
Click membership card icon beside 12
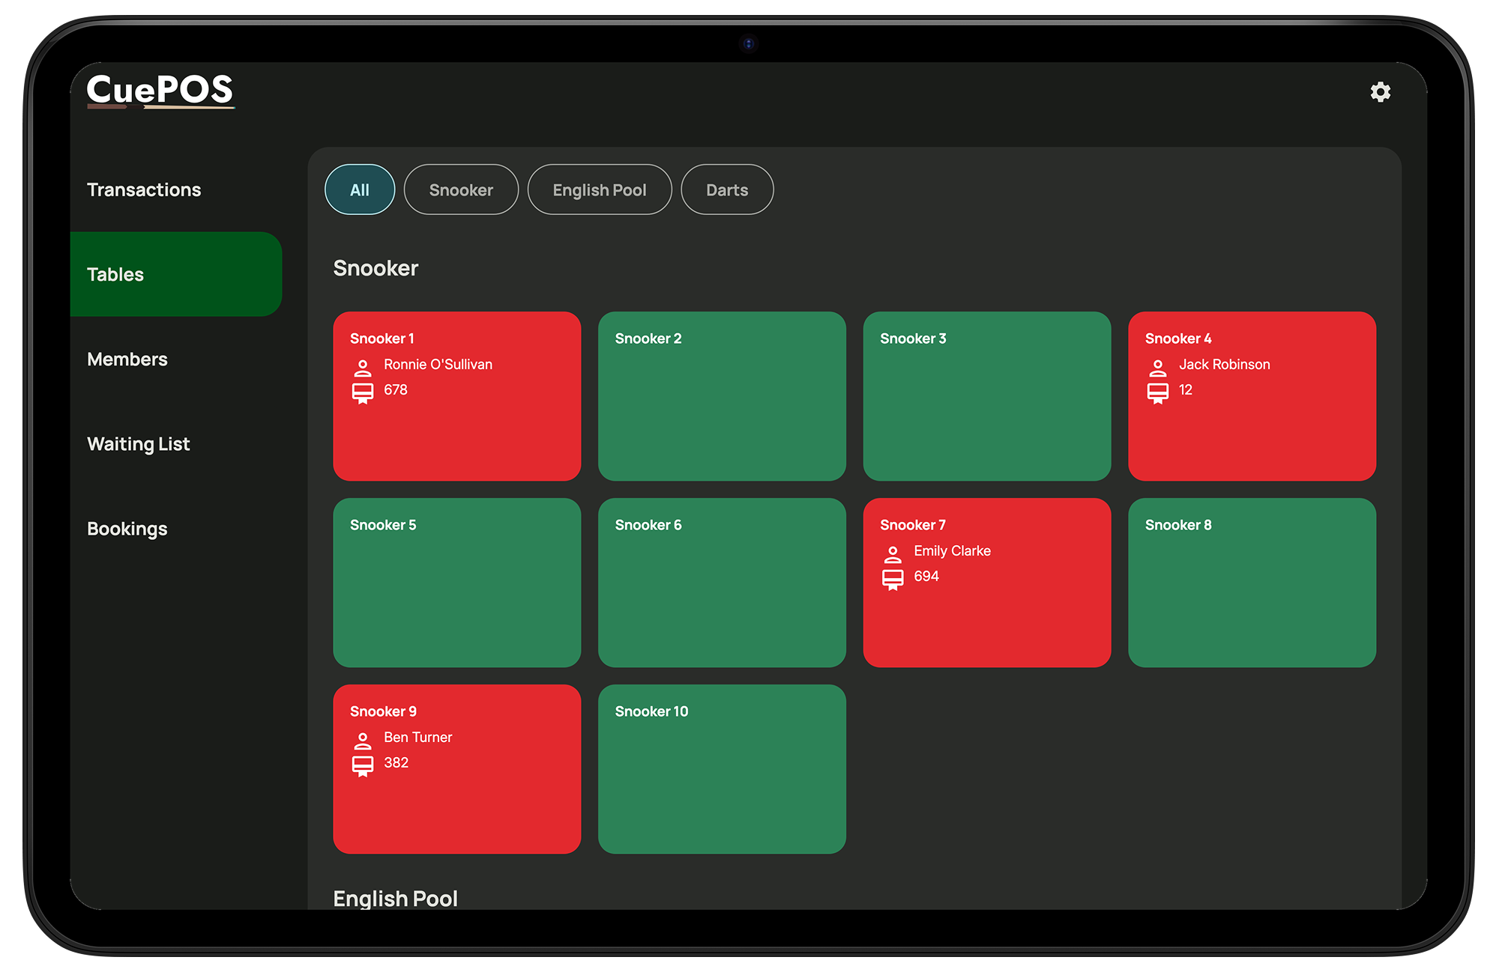[1157, 392]
